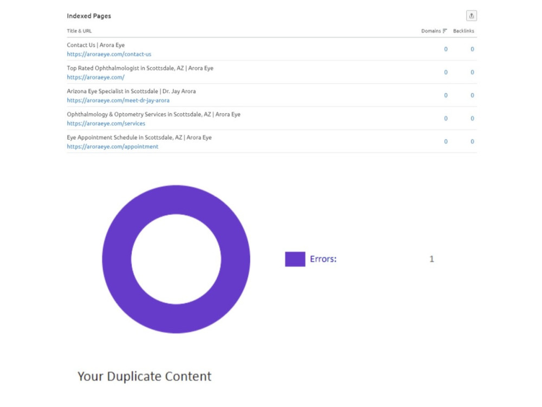Sort by Domains column sort icon
Image resolution: width=542 pixels, height=407 pixels.
pos(444,31)
